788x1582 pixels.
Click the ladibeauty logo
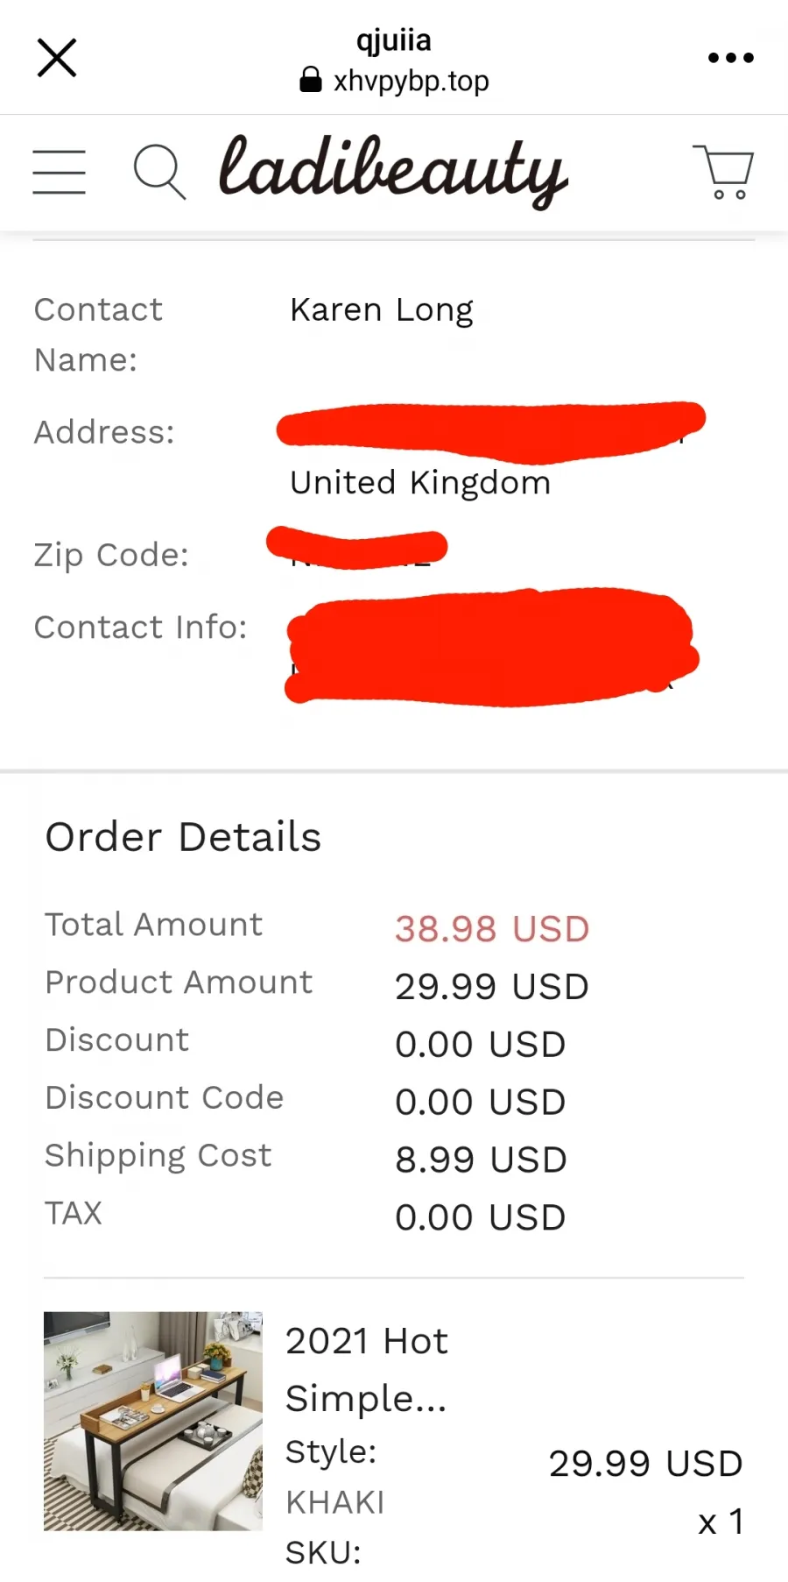coord(393,171)
